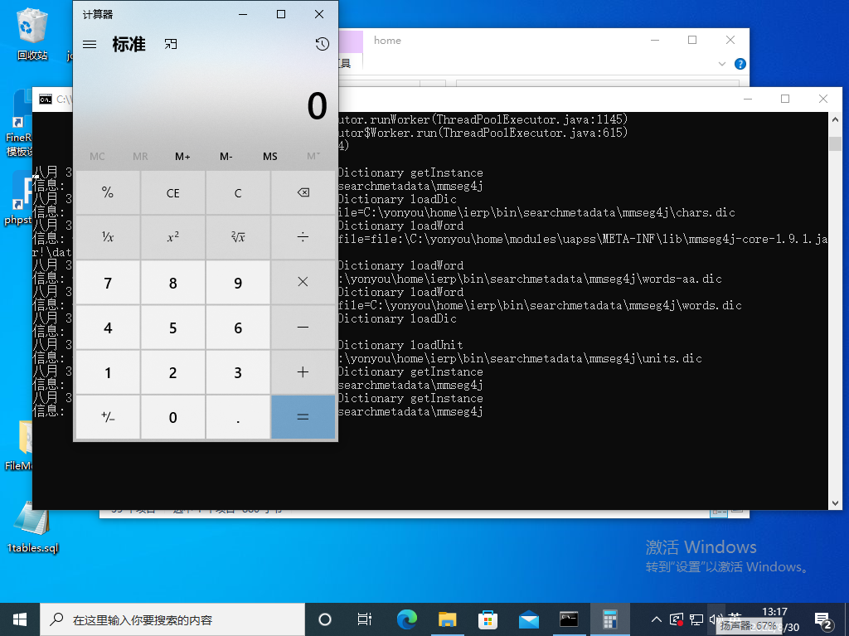The height and width of the screenshot is (636, 849).
Task: Toggle calculator keep-on-top mode icon
Action: tap(171, 45)
